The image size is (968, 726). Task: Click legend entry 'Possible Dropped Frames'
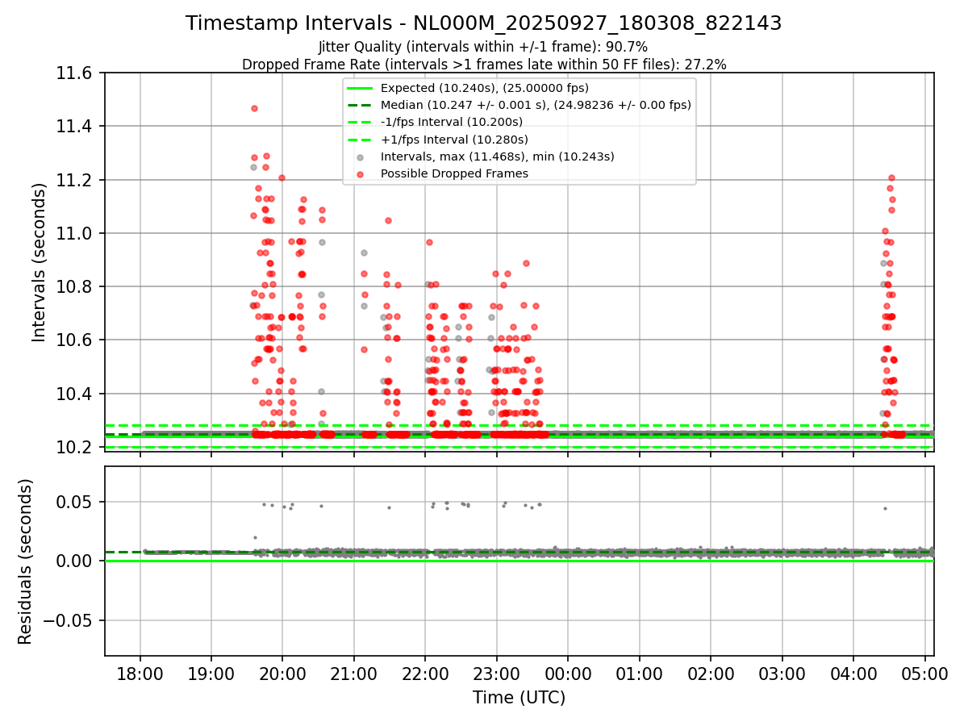454,173
